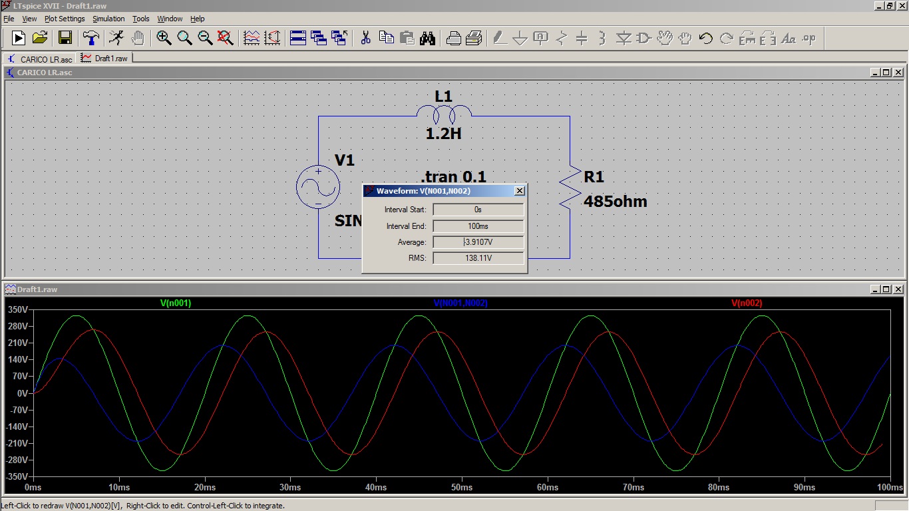Click the Pick Visible Traces plot icon

[x=252, y=38]
